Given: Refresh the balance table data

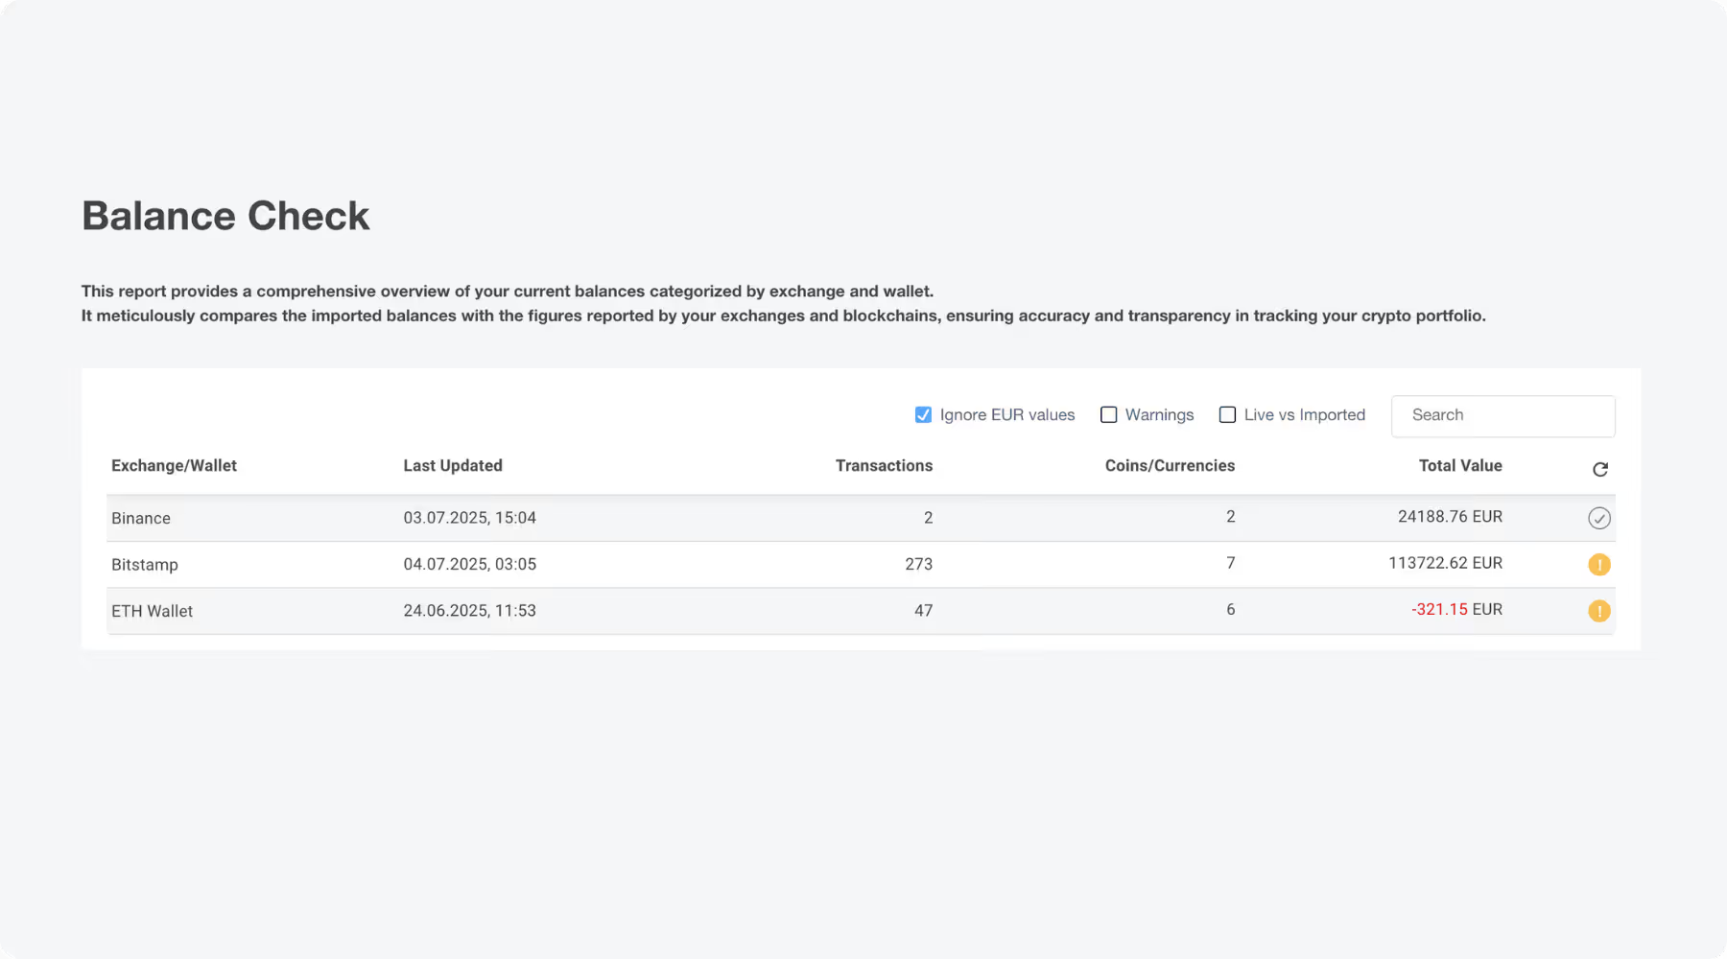Looking at the screenshot, I should point(1599,470).
